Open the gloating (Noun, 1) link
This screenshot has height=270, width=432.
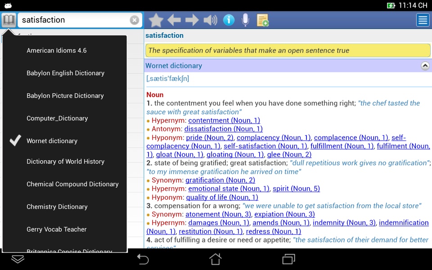coord(235,154)
